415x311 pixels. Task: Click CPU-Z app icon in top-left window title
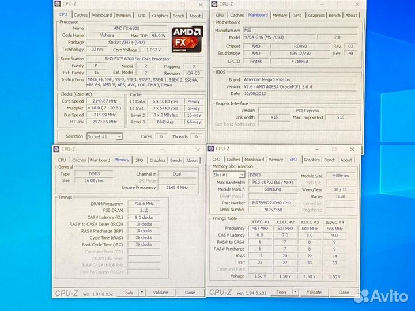[57, 3]
